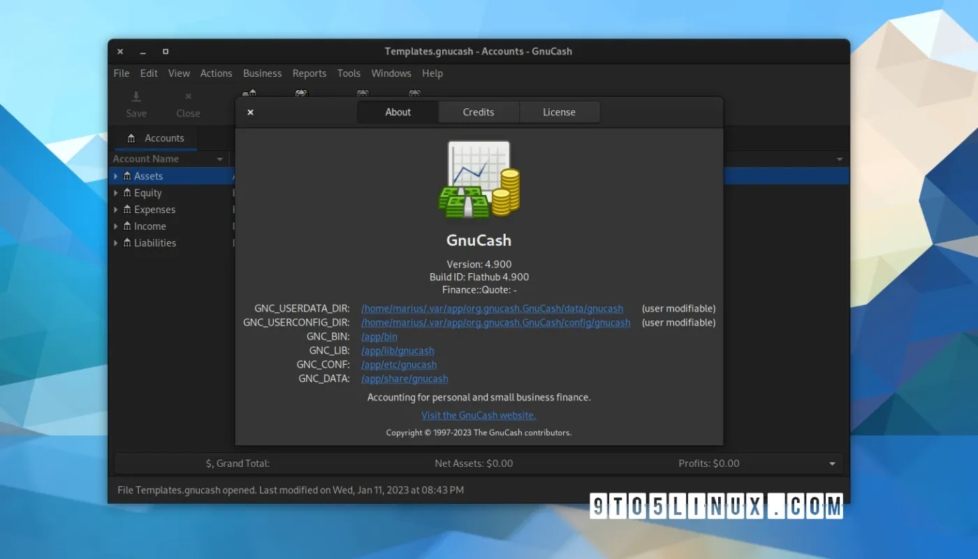Open the Reports menu
This screenshot has height=559, width=978.
tap(309, 73)
